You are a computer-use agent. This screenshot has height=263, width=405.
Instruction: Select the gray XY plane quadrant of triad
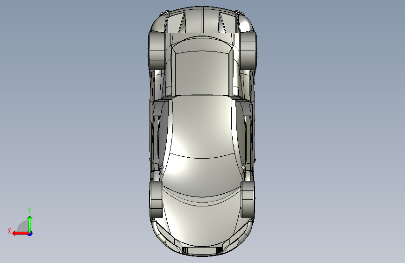click(x=23, y=227)
